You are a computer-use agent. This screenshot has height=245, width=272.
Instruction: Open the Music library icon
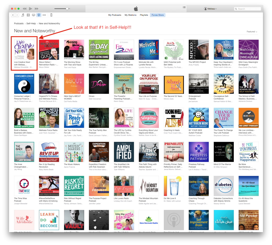23,15
